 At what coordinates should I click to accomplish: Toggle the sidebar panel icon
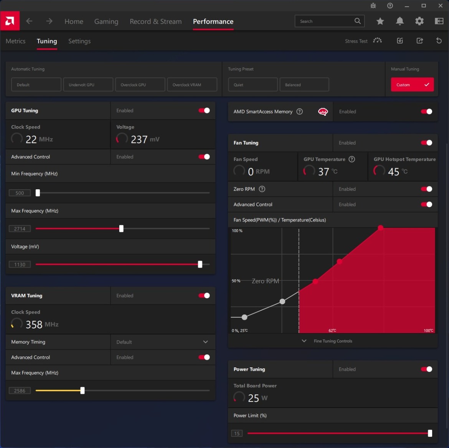pos(439,21)
